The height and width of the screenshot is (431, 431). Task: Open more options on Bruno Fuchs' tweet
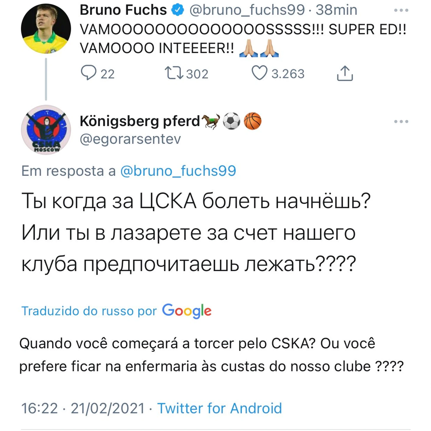401,10
